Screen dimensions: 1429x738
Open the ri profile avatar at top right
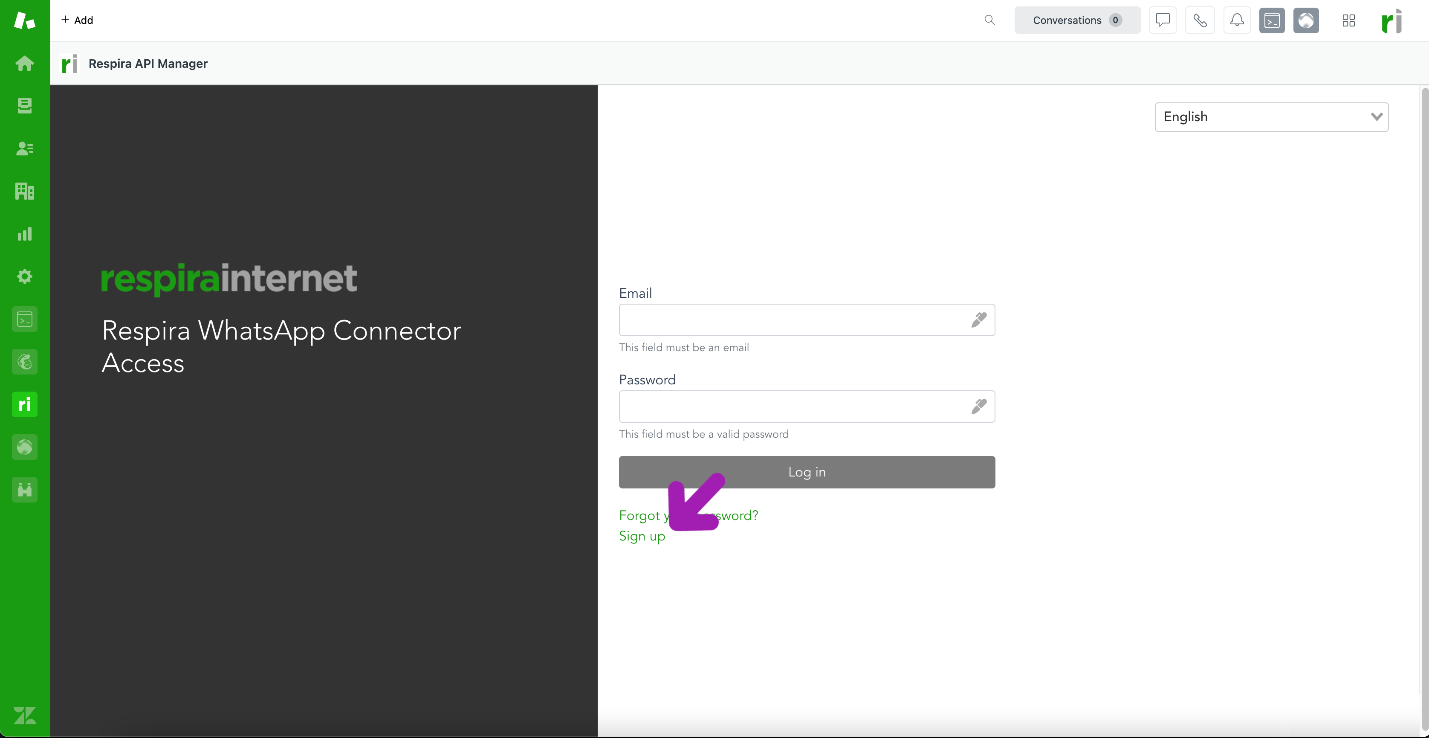pos(1392,21)
